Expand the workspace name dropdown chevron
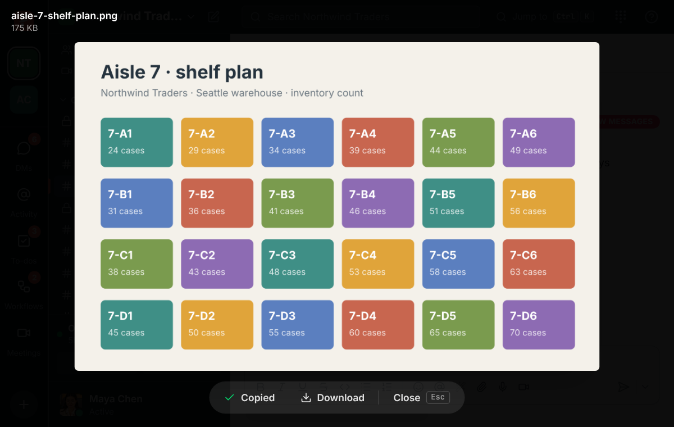The image size is (674, 427). click(192, 17)
